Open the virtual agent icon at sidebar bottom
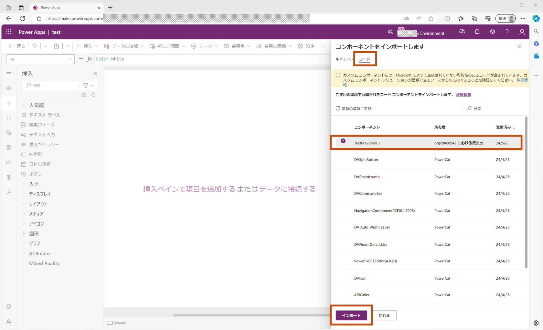Viewport: 543px width, 330px height. (9, 322)
